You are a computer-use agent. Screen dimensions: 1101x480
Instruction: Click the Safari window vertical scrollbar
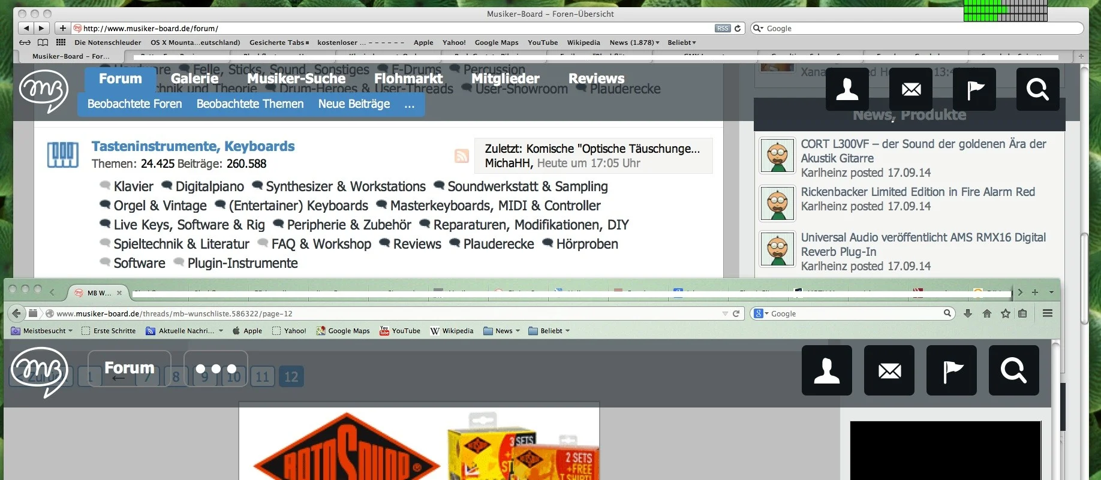tap(1084, 279)
